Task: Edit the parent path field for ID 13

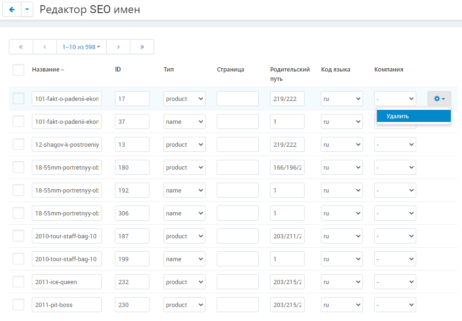Action: [287, 144]
